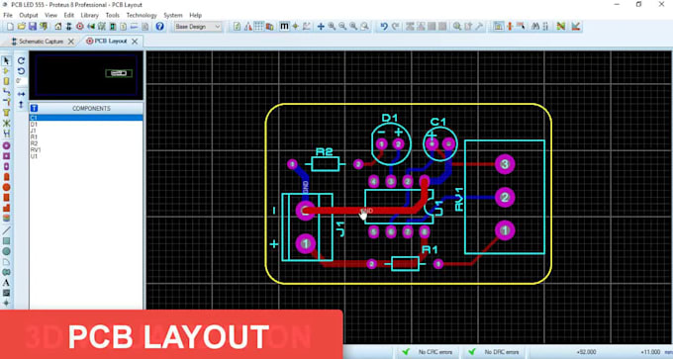The image size is (673, 359).
Task: Select the 2D text 'A' tool
Action: (x=7, y=283)
